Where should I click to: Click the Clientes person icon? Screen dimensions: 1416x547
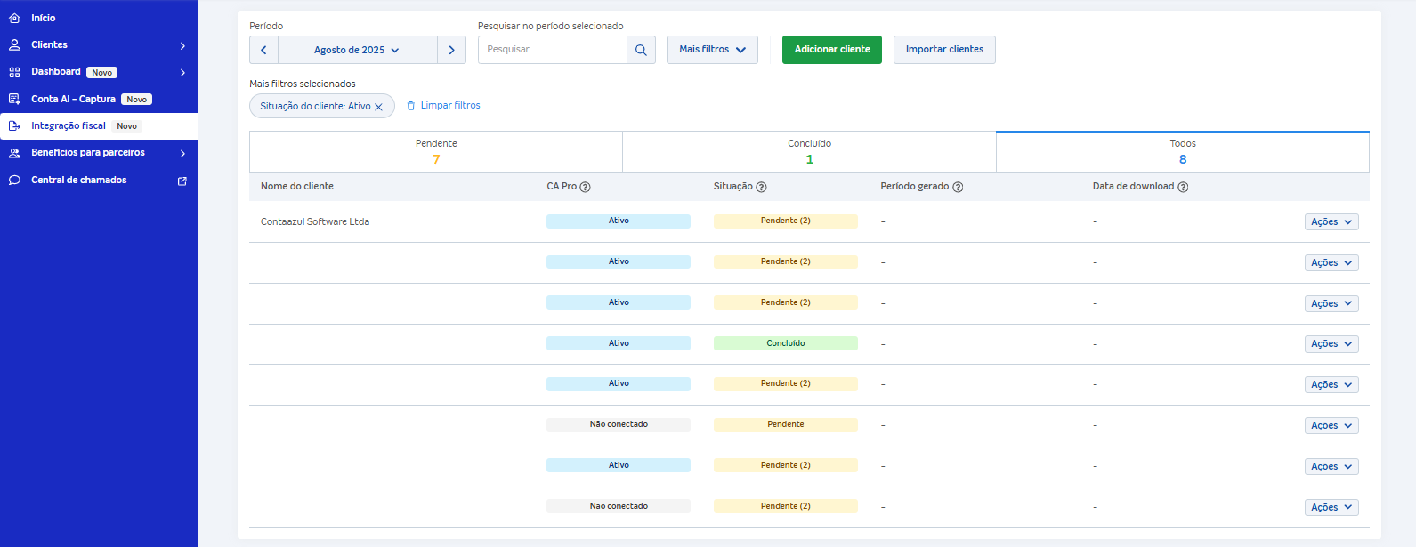click(14, 44)
